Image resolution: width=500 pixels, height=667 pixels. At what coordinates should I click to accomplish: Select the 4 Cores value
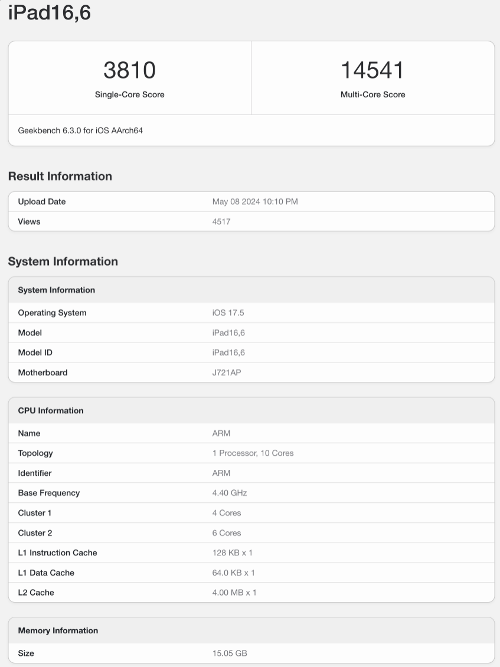pyautogui.click(x=226, y=513)
